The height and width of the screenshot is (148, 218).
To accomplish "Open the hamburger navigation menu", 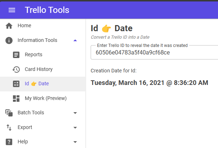I will coord(12,10).
